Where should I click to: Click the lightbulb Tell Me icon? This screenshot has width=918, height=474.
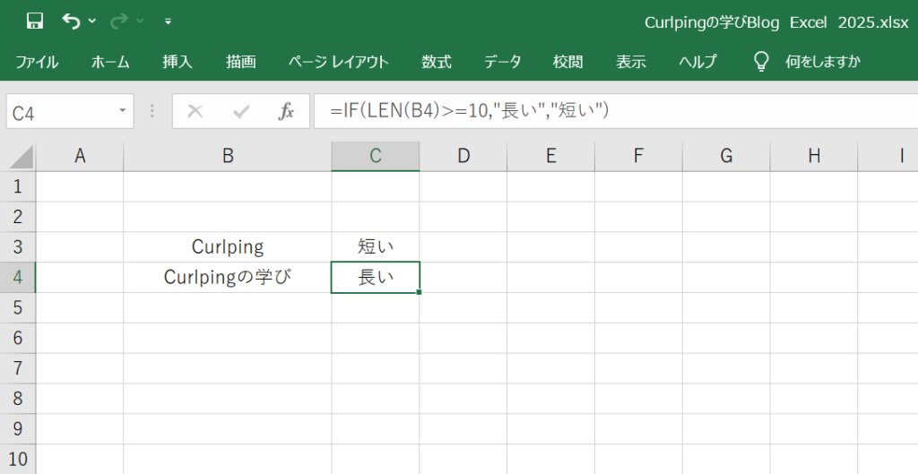tap(761, 62)
